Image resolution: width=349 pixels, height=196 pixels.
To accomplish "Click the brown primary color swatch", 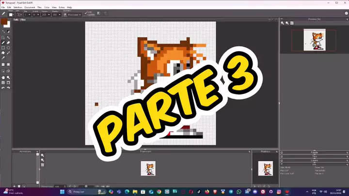I will pos(4,22).
